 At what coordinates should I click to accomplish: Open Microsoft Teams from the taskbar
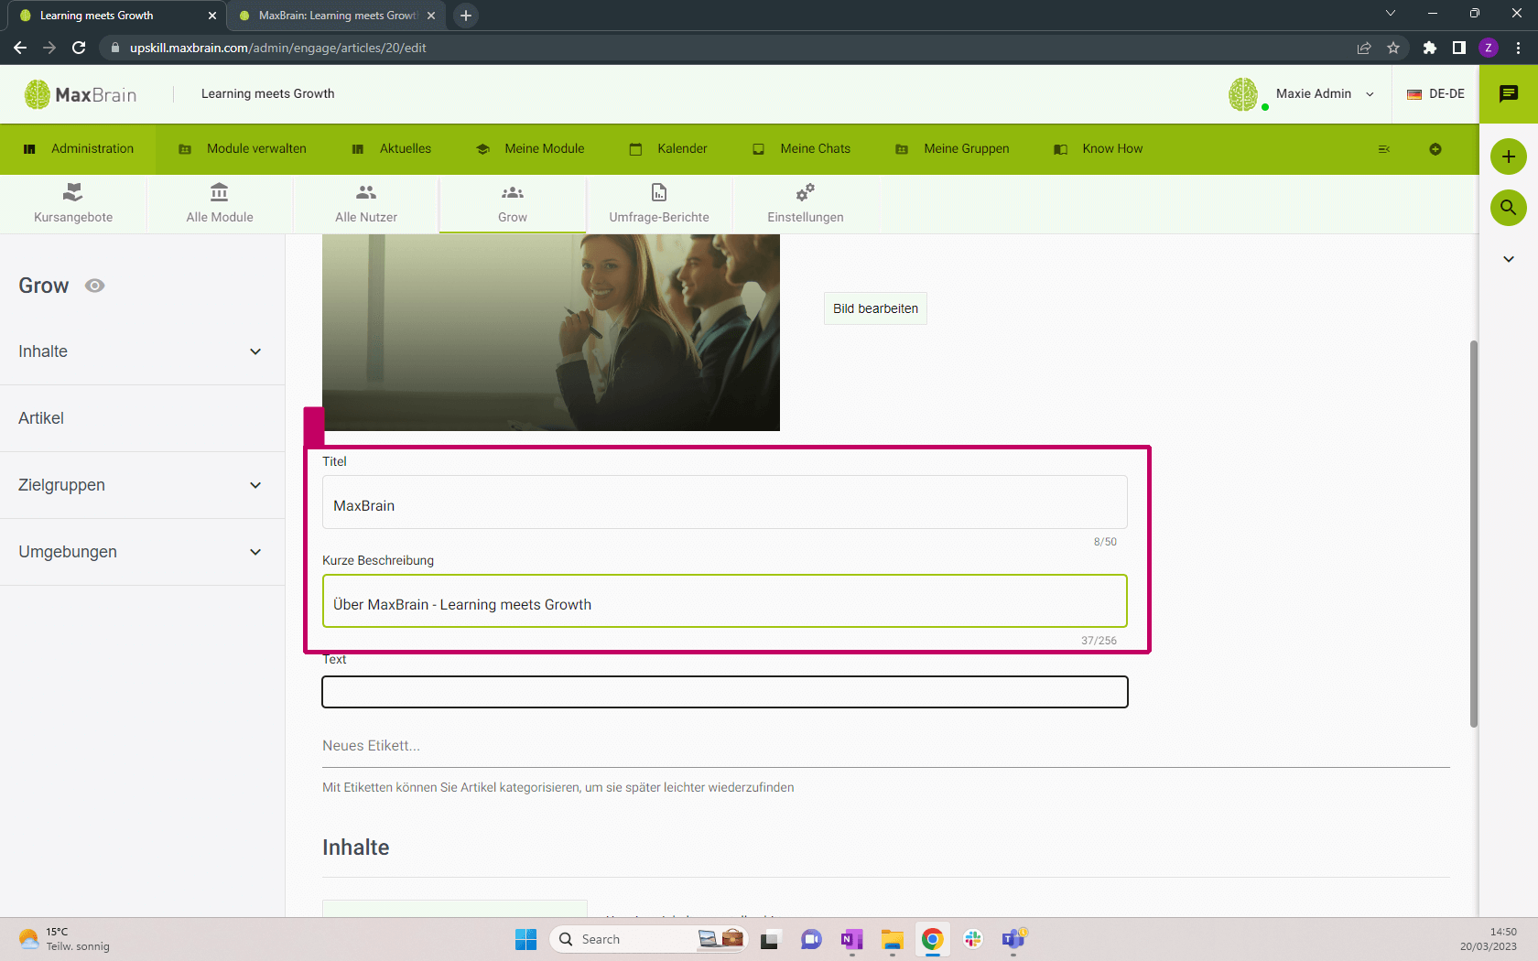point(1013,939)
